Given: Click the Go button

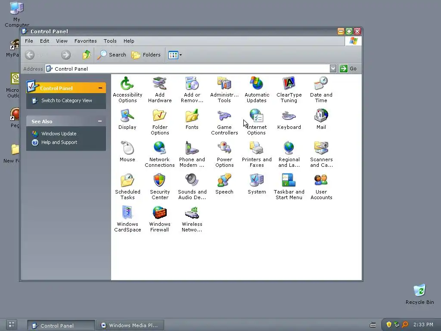Looking at the screenshot, I should point(348,69).
